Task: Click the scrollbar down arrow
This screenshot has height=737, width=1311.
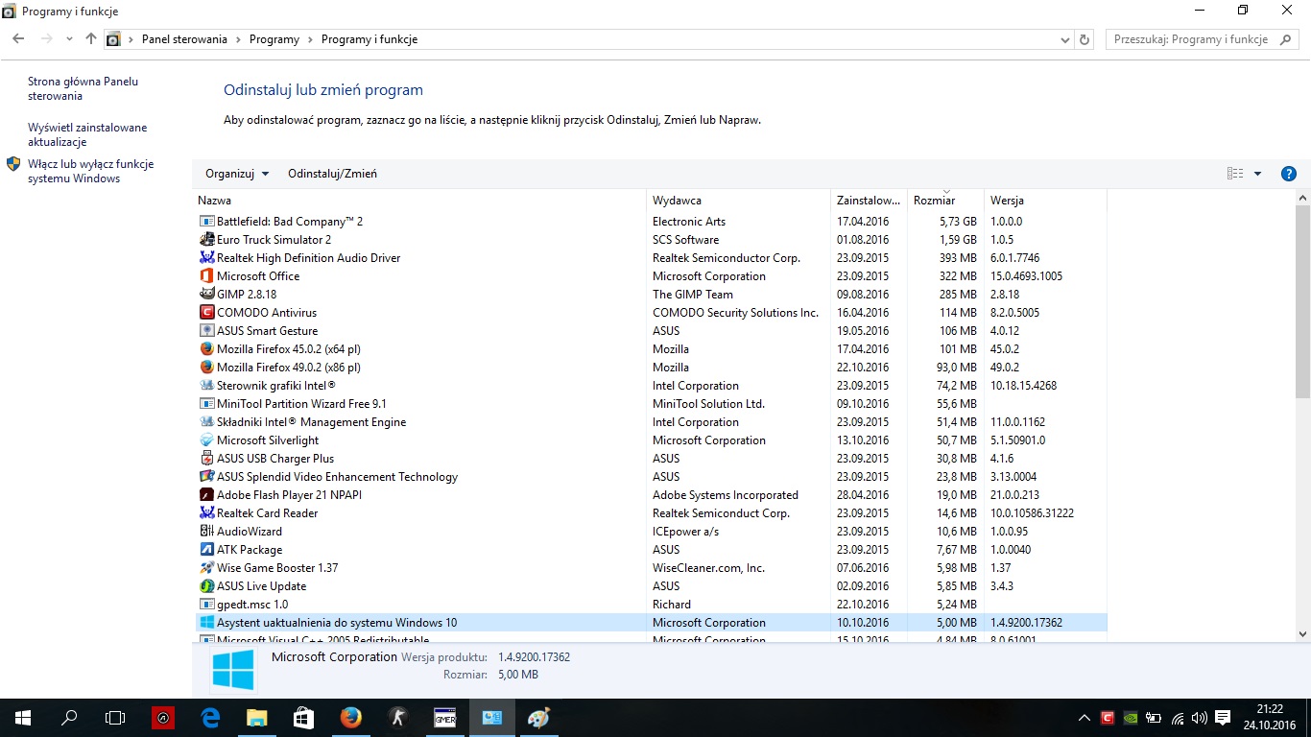Action: [1302, 634]
